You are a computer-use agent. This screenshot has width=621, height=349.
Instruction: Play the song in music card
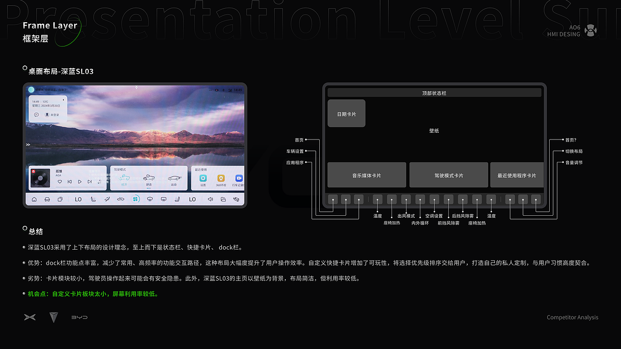[80, 181]
